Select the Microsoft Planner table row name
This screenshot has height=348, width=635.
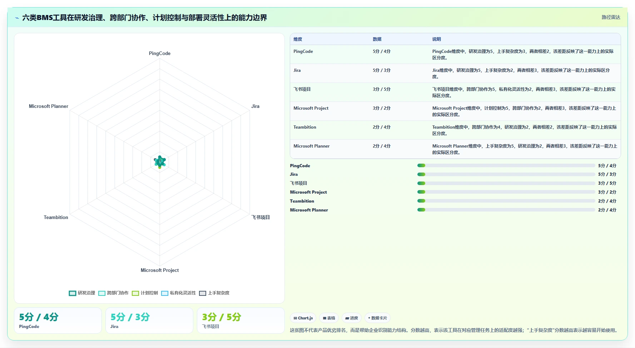pyautogui.click(x=312, y=146)
